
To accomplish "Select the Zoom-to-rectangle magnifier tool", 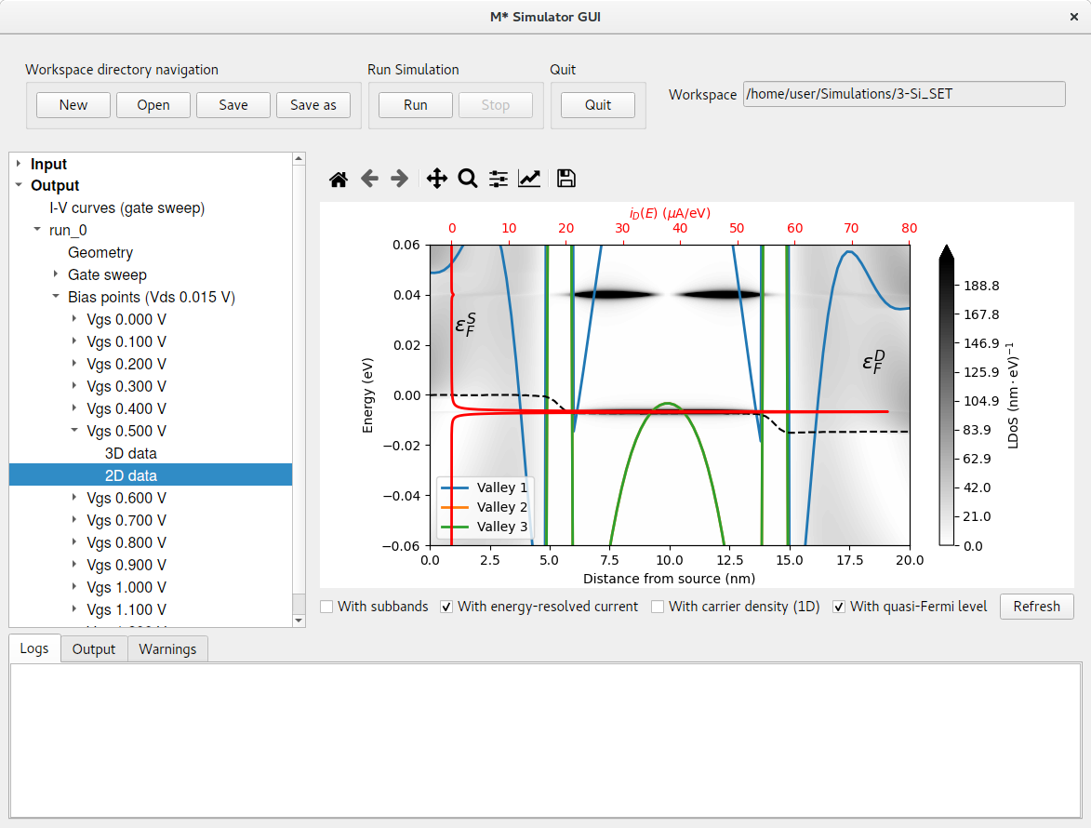I will coord(467,178).
